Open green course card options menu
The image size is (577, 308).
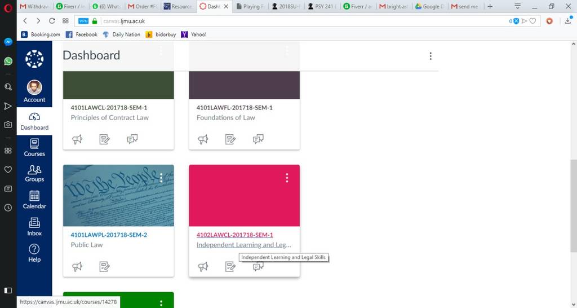tap(161, 303)
